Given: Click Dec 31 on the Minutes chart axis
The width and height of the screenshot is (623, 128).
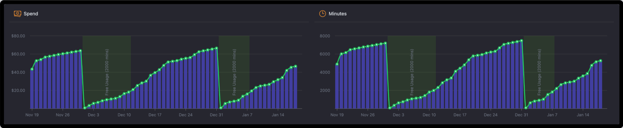Looking at the screenshot, I should (x=522, y=115).
